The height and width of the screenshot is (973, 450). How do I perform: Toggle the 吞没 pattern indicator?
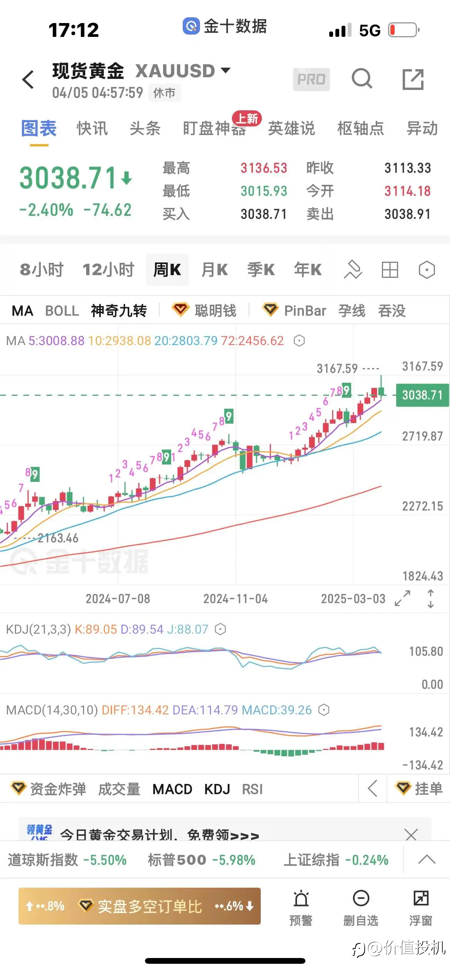coord(392,310)
